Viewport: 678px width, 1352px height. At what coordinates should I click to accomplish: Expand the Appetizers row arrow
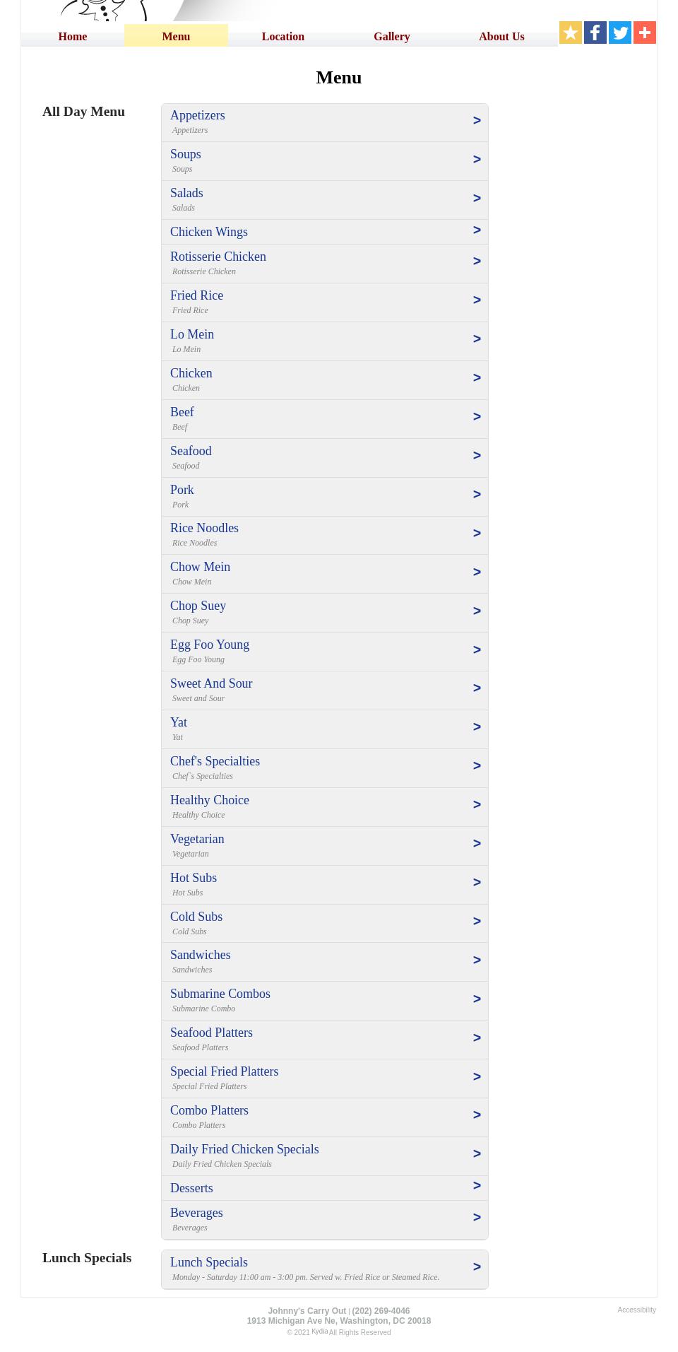[477, 121]
